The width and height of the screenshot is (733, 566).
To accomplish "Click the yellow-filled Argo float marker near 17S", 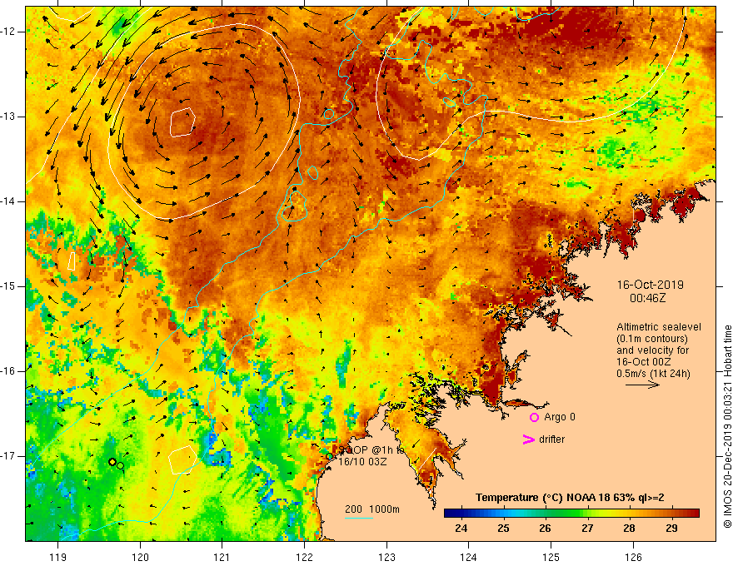I will tap(112, 462).
